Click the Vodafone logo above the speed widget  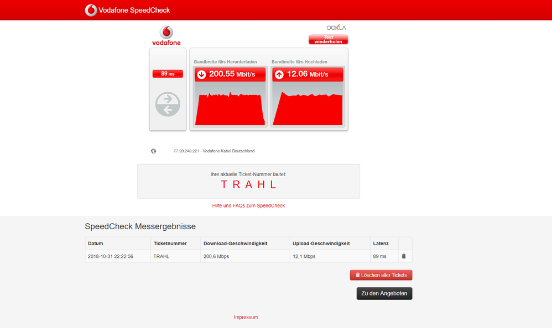(x=166, y=35)
